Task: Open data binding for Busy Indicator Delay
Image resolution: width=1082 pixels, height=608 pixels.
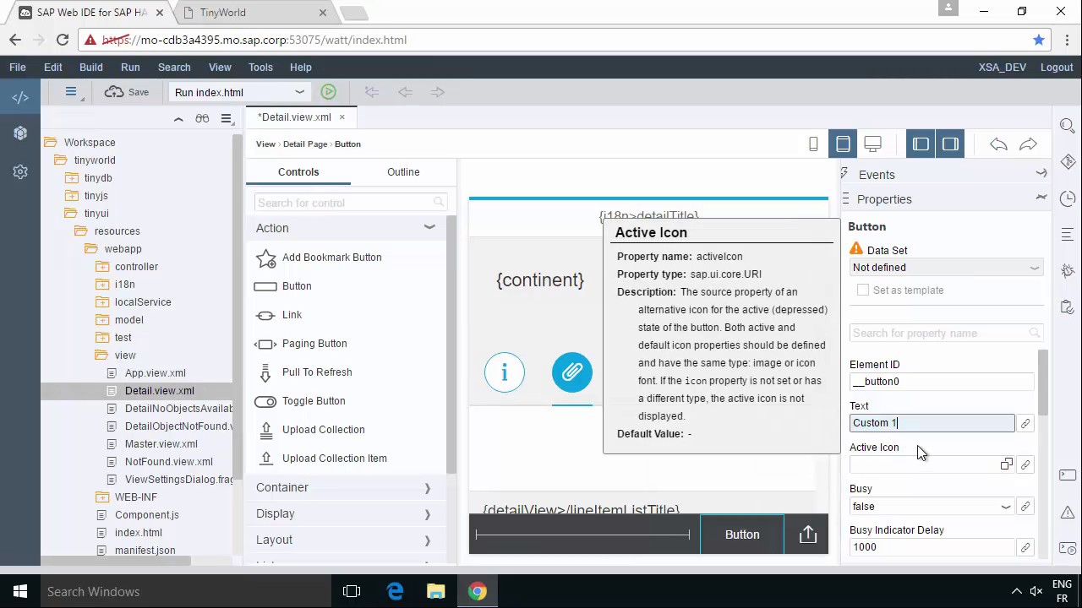Action: pyautogui.click(x=1025, y=547)
